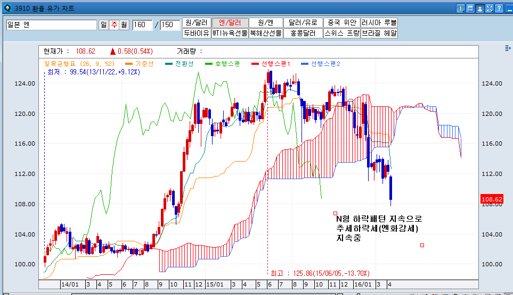Select the 월 (monthly) period toggle
Image resolution: width=513 pixels, height=295 pixels.
(x=124, y=25)
